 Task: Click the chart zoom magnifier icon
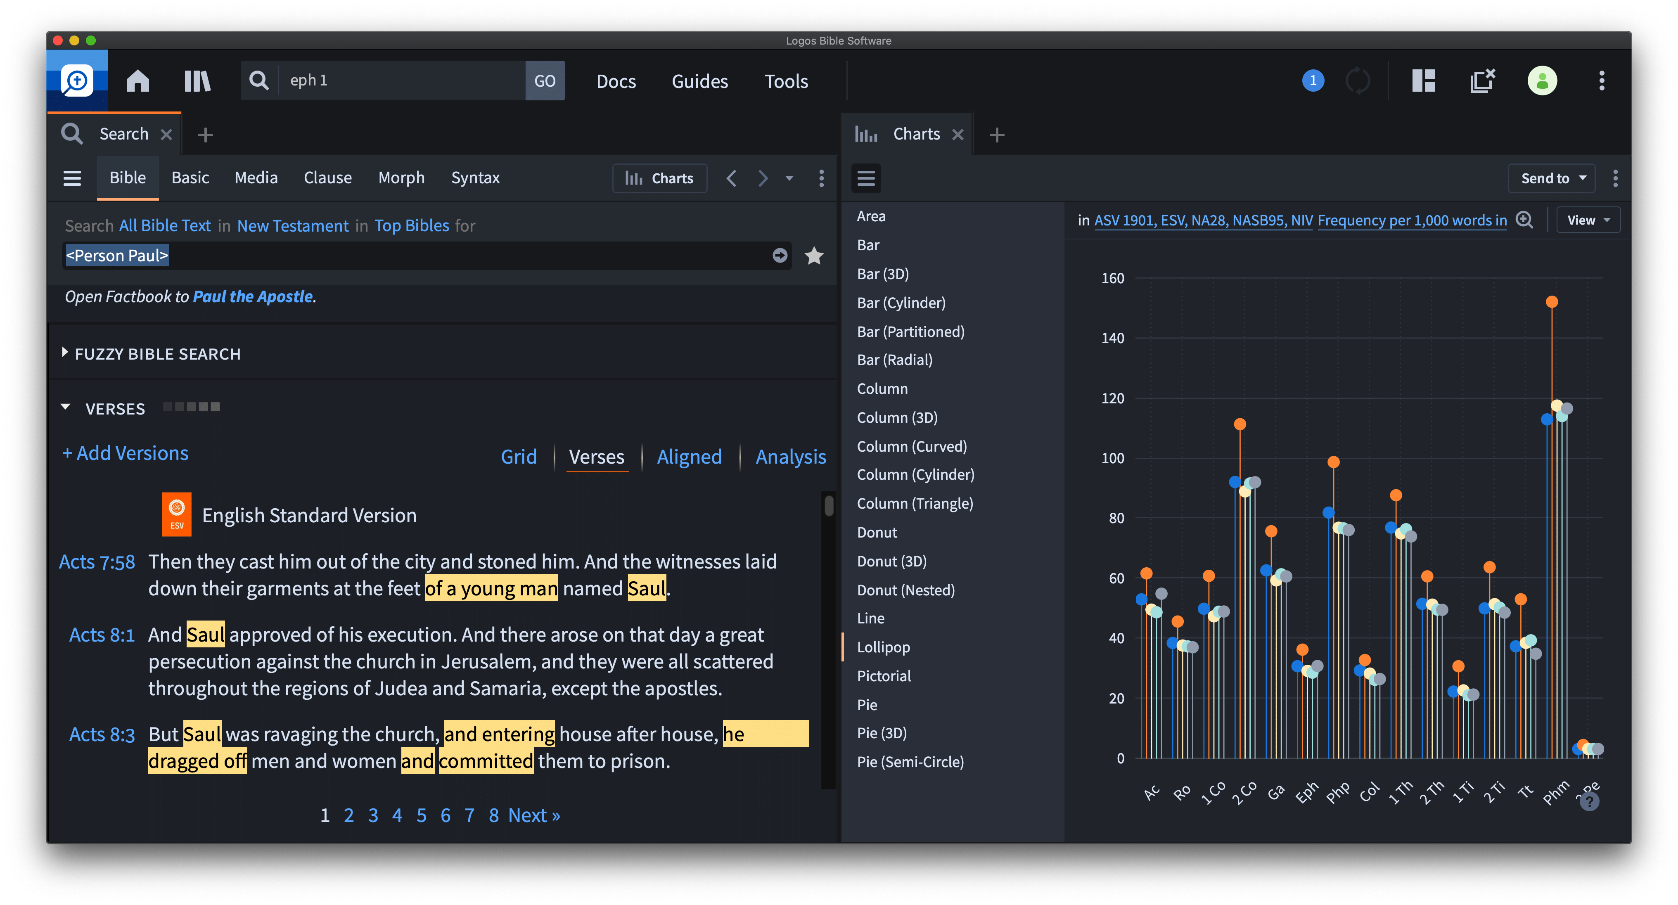pos(1524,220)
